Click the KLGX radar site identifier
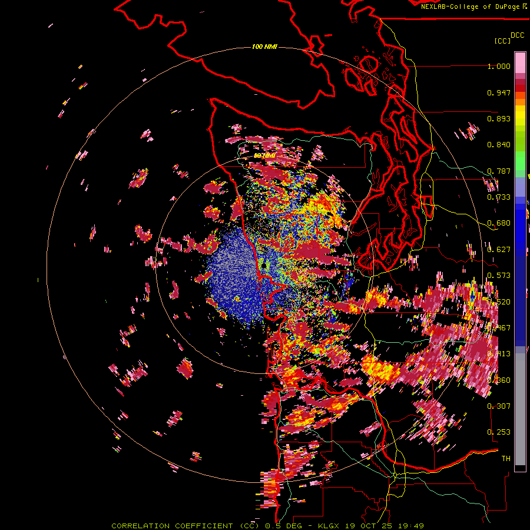The width and height of the screenshot is (530, 530). click(x=329, y=526)
